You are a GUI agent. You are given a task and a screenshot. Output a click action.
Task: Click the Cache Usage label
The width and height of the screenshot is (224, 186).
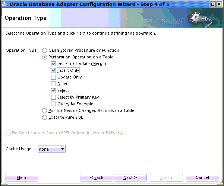pyautogui.click(x=19, y=149)
